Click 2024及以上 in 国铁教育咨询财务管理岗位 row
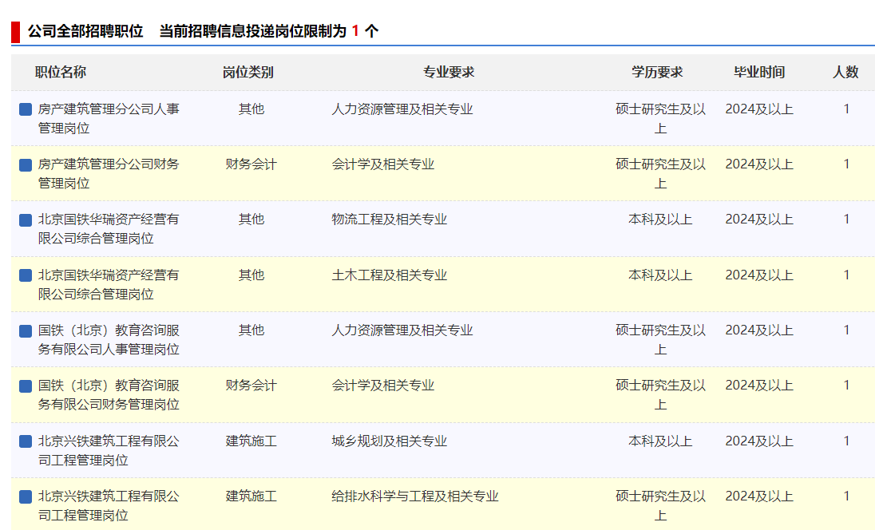Screen dimensions: 875x530 (759, 386)
